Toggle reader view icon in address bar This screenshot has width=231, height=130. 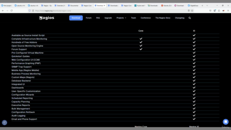point(188,10)
